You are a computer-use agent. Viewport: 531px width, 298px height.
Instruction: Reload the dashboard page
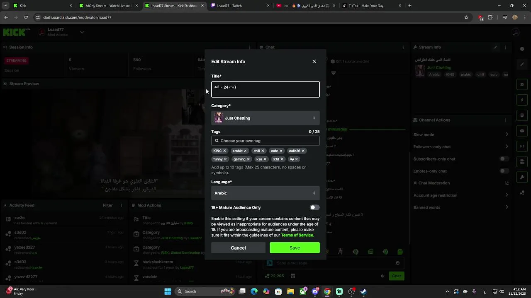click(26, 17)
